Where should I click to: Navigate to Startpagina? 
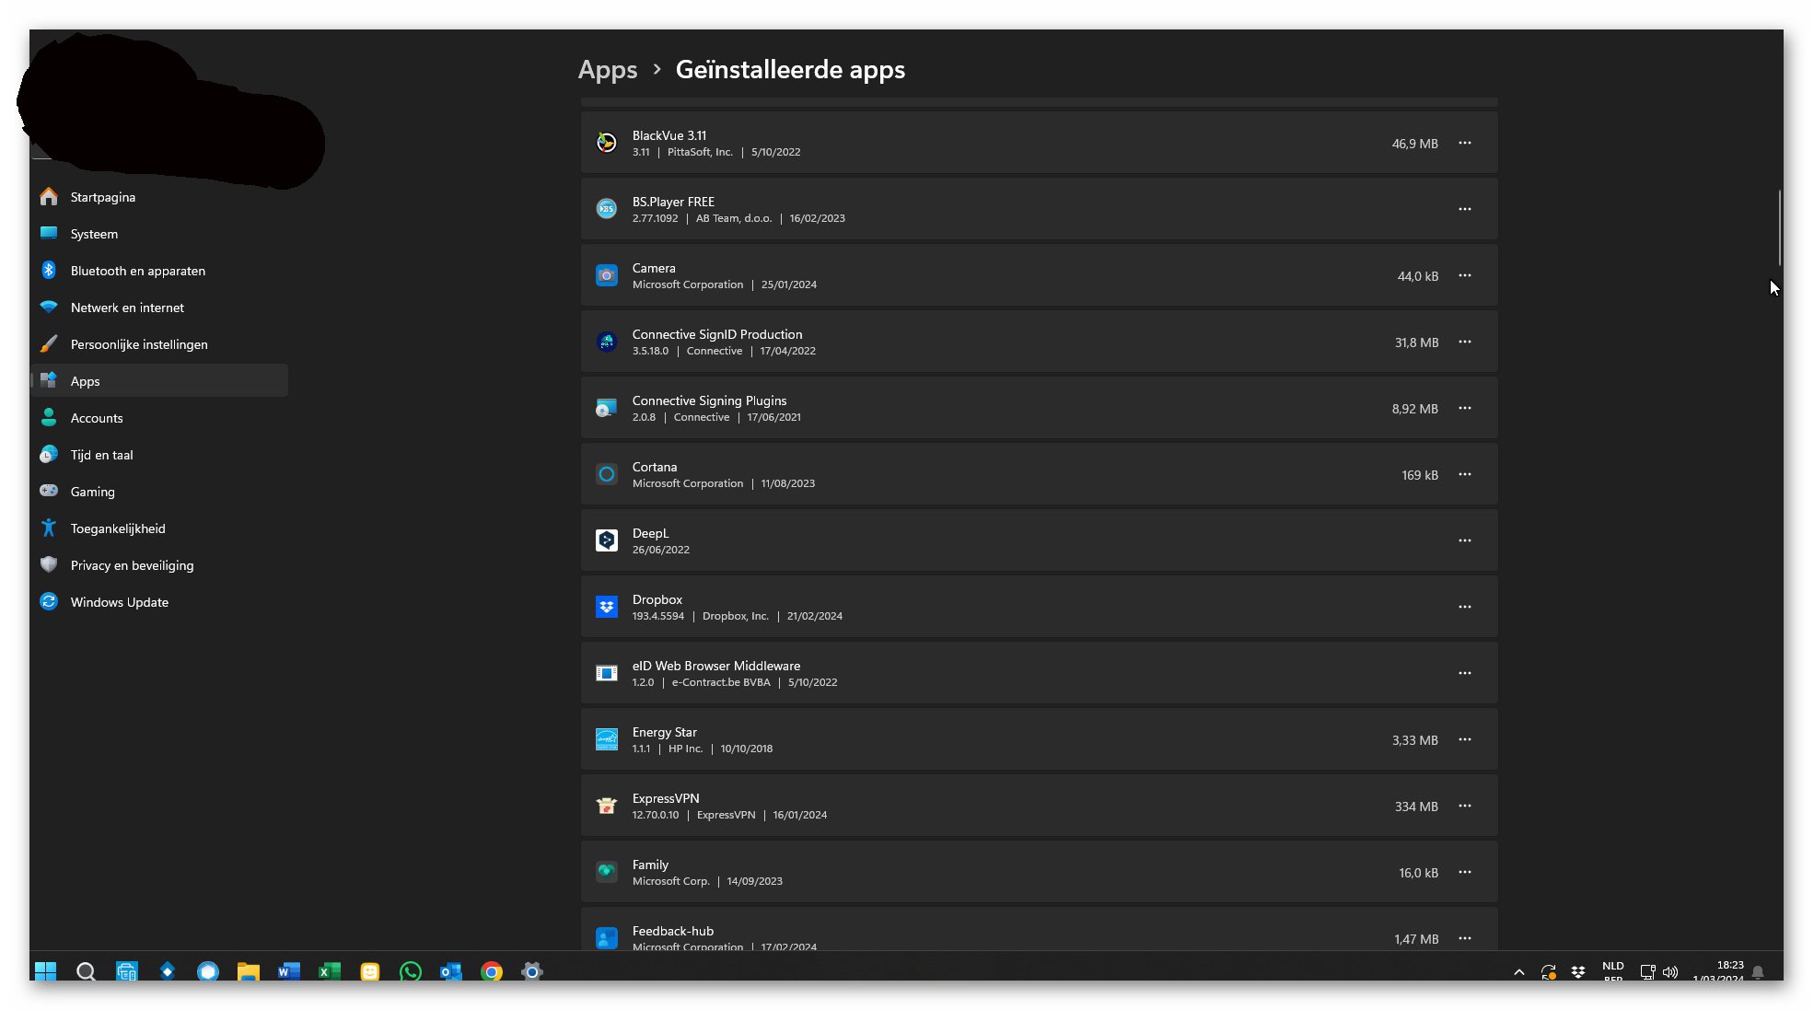102,197
